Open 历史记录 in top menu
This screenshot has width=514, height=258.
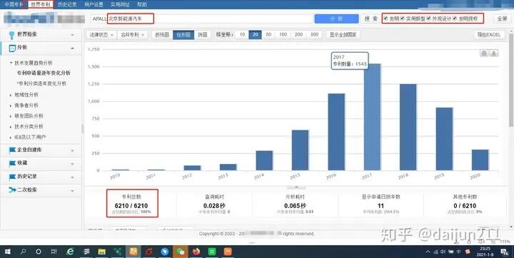click(x=67, y=4)
